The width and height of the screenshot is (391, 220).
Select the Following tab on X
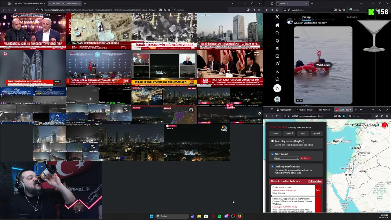(x=352, y=17)
